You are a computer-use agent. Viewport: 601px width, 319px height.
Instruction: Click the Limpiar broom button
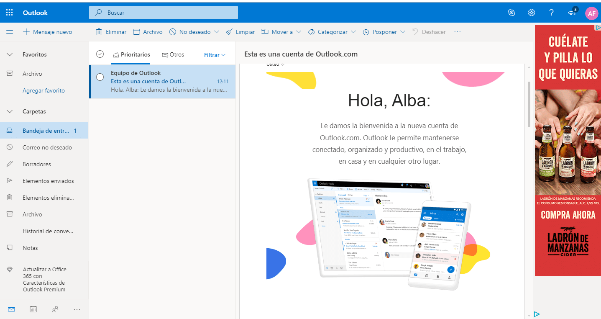click(240, 32)
